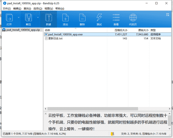
Task: Minimize the Bandizip window
Action: [147, 3]
